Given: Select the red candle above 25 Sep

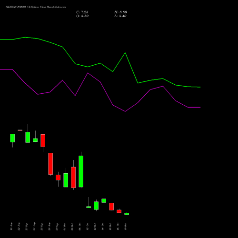Looking at the screenshot, I should click(43, 140).
